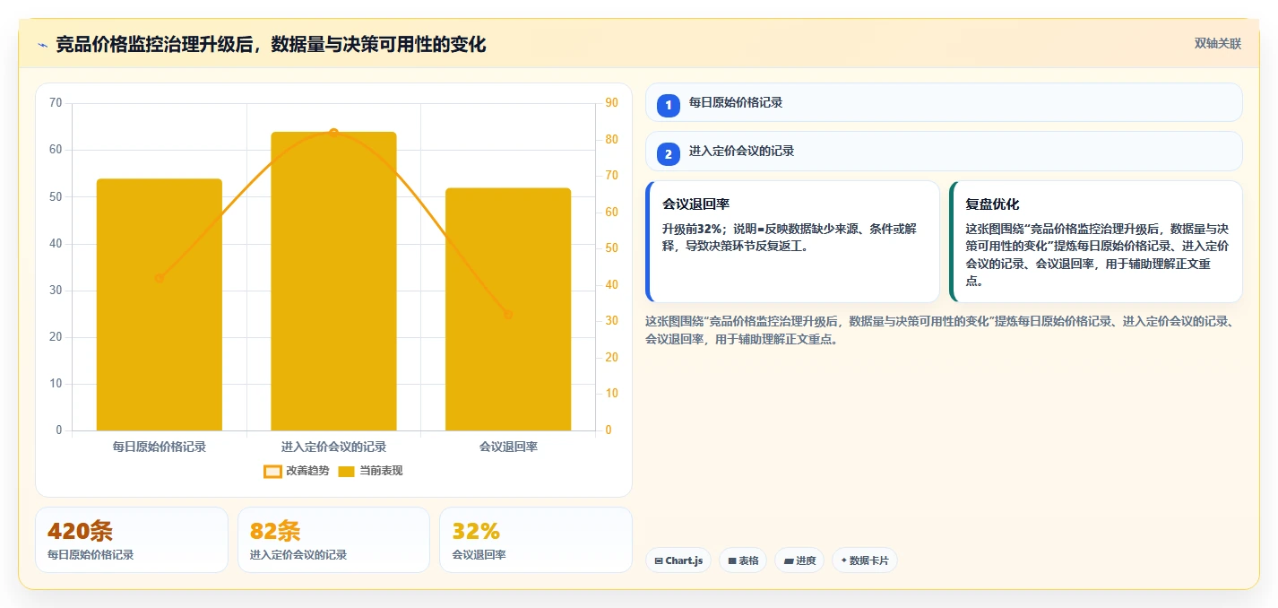Click trend line point on 会议退回率 bar

pos(508,314)
